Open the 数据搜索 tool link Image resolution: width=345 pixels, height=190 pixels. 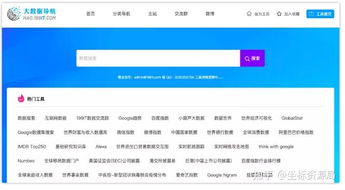26,118
